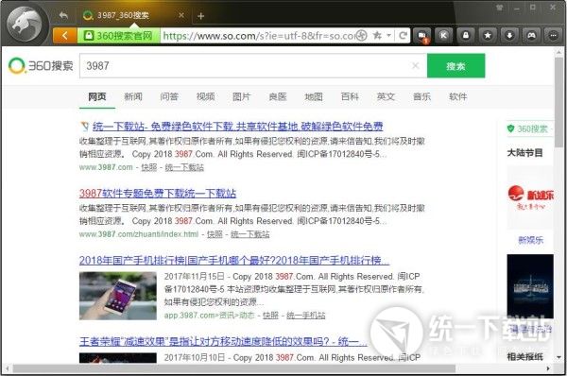567x376 pixels.
Task: Bookmark this page with address bar star
Action: [377, 36]
